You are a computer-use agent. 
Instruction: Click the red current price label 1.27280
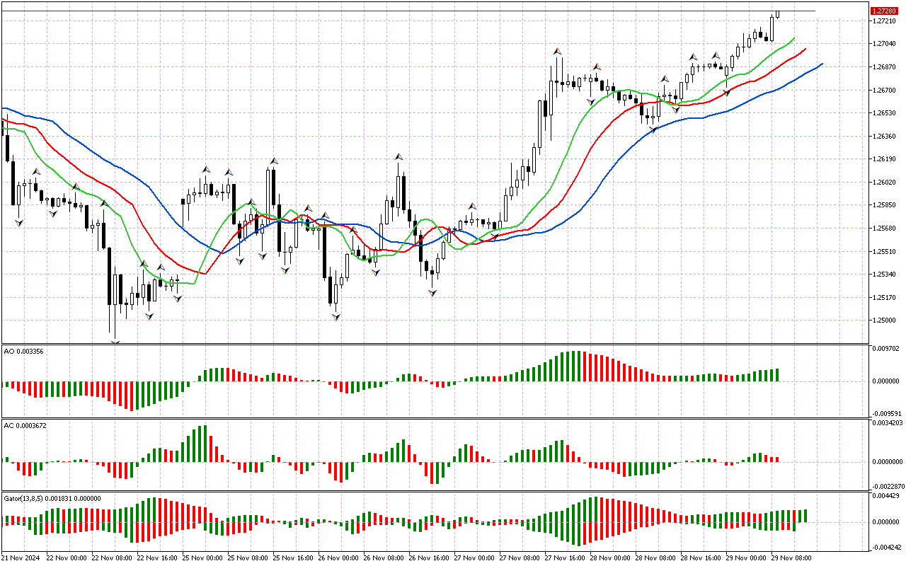click(883, 11)
